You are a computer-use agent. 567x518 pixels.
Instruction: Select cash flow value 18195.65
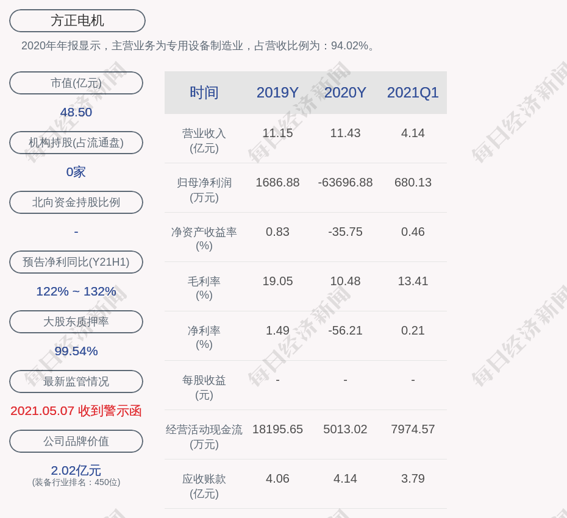pyautogui.click(x=277, y=429)
